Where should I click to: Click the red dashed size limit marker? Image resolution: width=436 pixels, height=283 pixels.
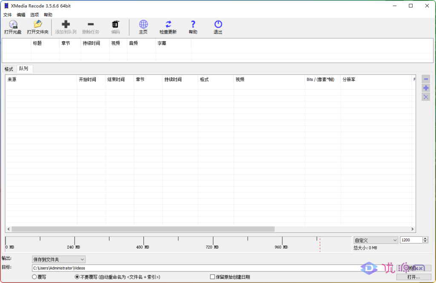point(320,244)
